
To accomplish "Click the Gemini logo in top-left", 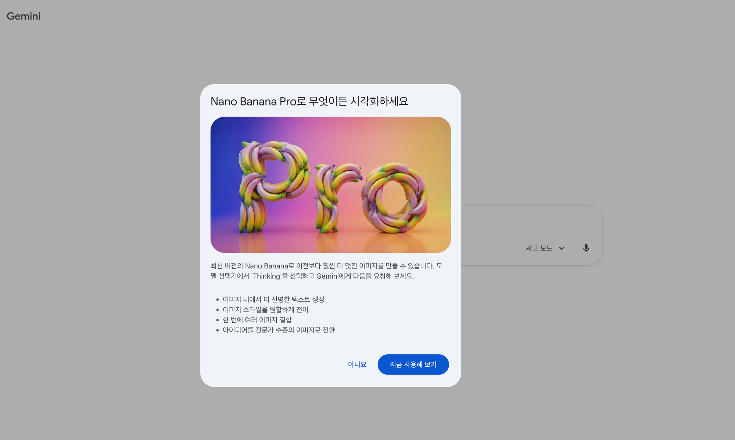I will tap(24, 16).
